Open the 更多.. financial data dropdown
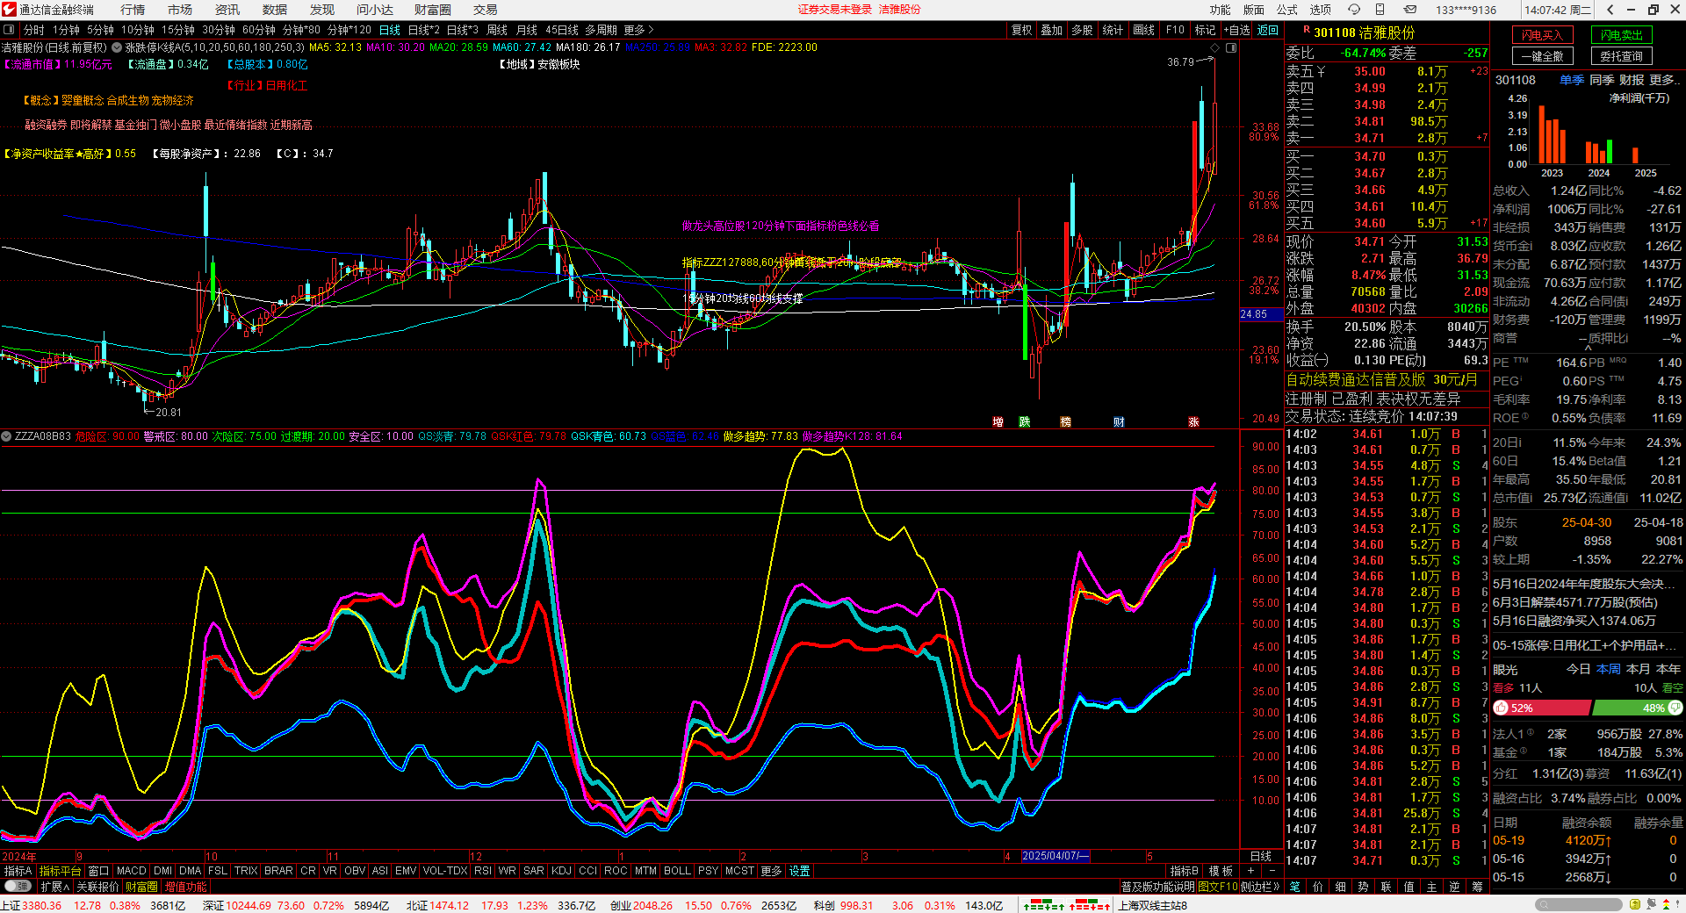This screenshot has width=1686, height=913. [1665, 80]
